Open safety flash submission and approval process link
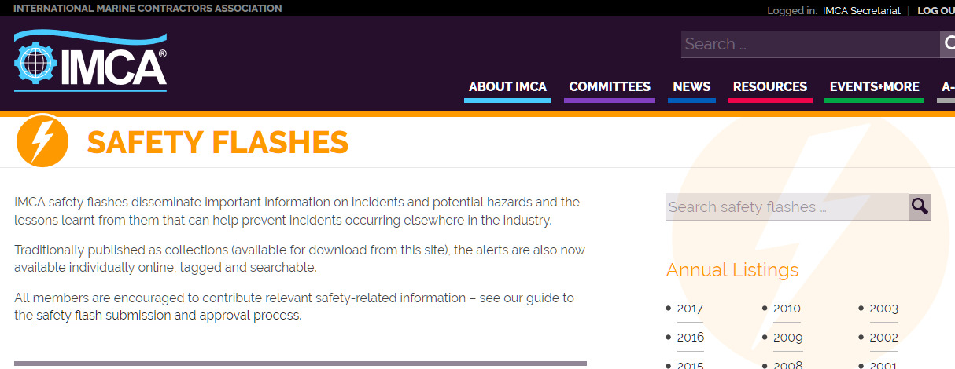This screenshot has width=955, height=369. pos(168,316)
